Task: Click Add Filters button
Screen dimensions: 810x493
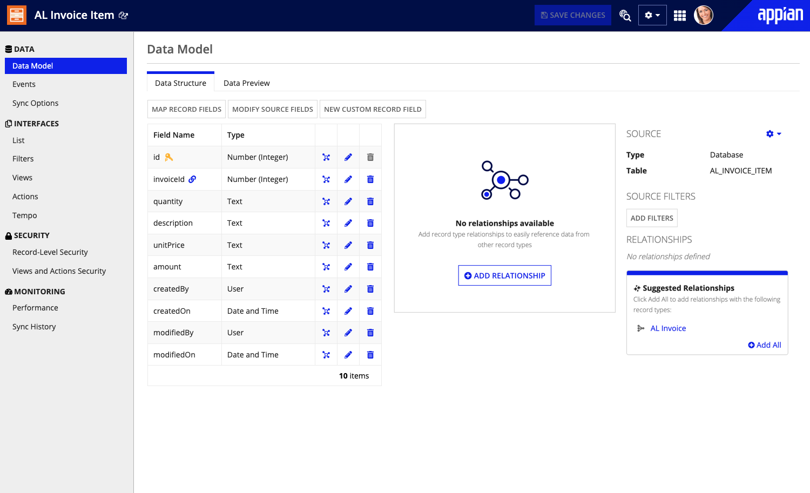Action: click(x=652, y=218)
